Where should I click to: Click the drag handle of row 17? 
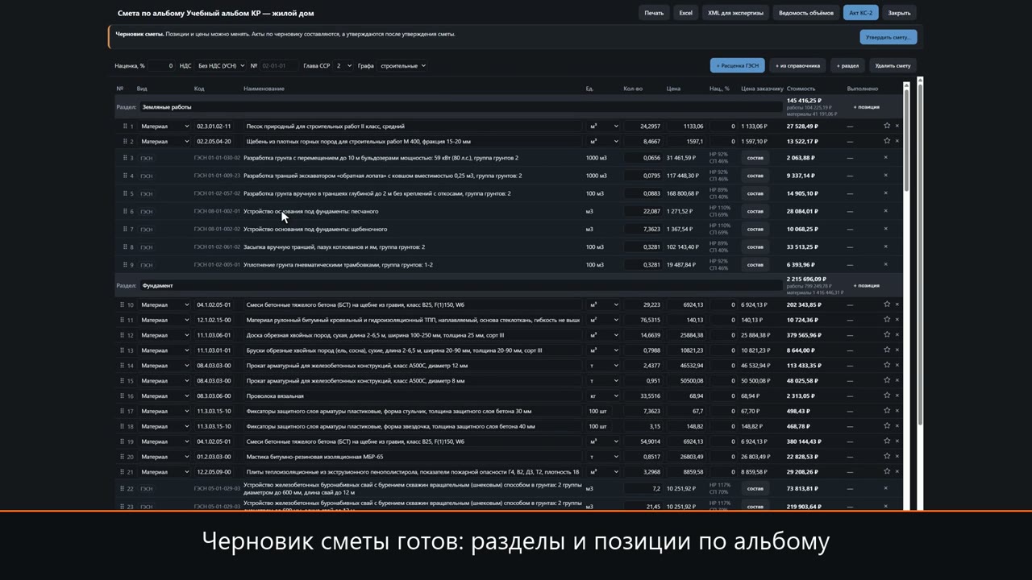point(125,412)
